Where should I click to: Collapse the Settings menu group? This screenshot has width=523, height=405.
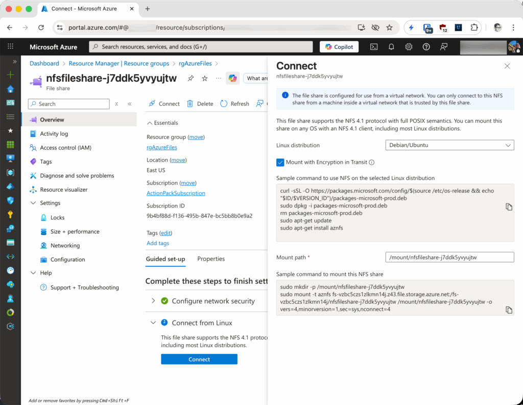(34, 203)
